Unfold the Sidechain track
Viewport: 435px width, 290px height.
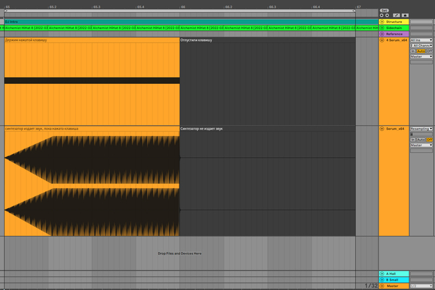pos(382,28)
